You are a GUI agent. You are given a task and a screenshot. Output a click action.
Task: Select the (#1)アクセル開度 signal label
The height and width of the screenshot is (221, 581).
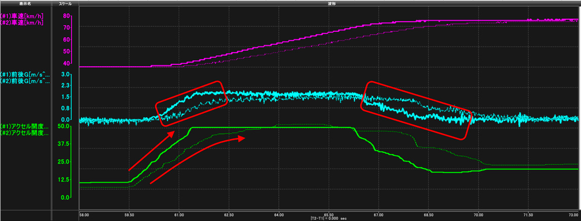[25, 126]
